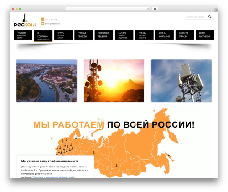
Task: Click the browser download icon beside the address bar
Action: coord(155,9)
